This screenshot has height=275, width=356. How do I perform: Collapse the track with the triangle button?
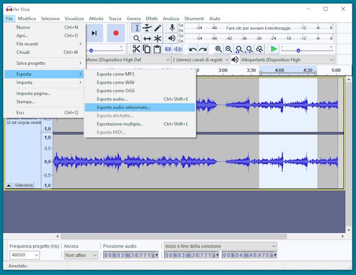8,185
